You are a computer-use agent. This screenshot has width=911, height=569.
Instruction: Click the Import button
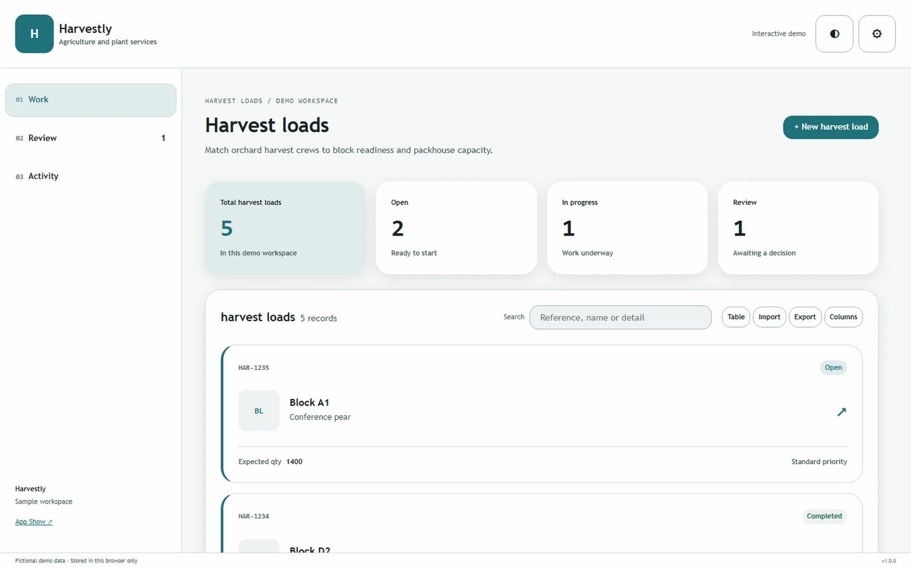(769, 317)
